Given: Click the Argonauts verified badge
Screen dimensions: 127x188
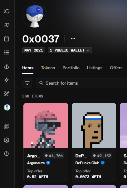Looking at the screenshot, I should coord(48,163).
